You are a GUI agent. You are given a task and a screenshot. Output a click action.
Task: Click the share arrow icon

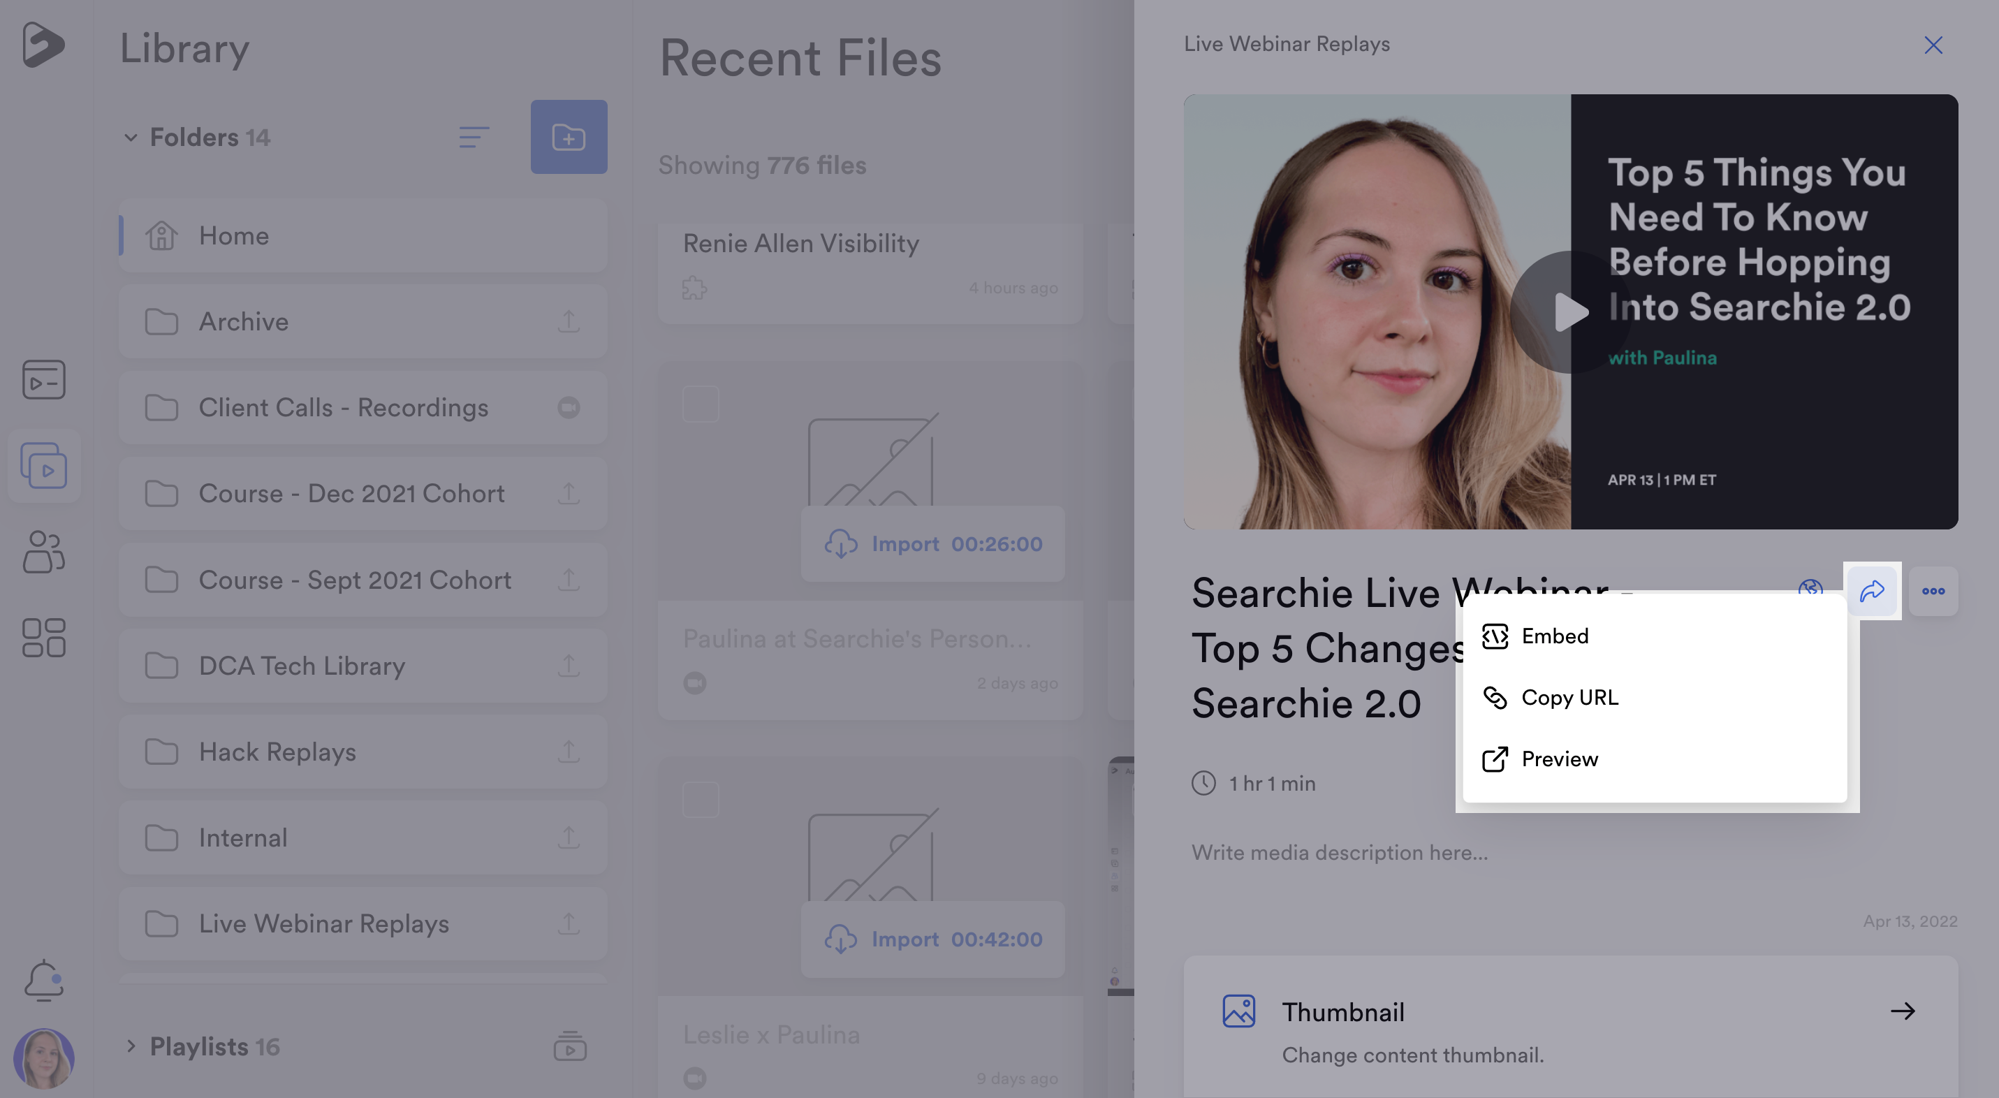coord(1872,592)
